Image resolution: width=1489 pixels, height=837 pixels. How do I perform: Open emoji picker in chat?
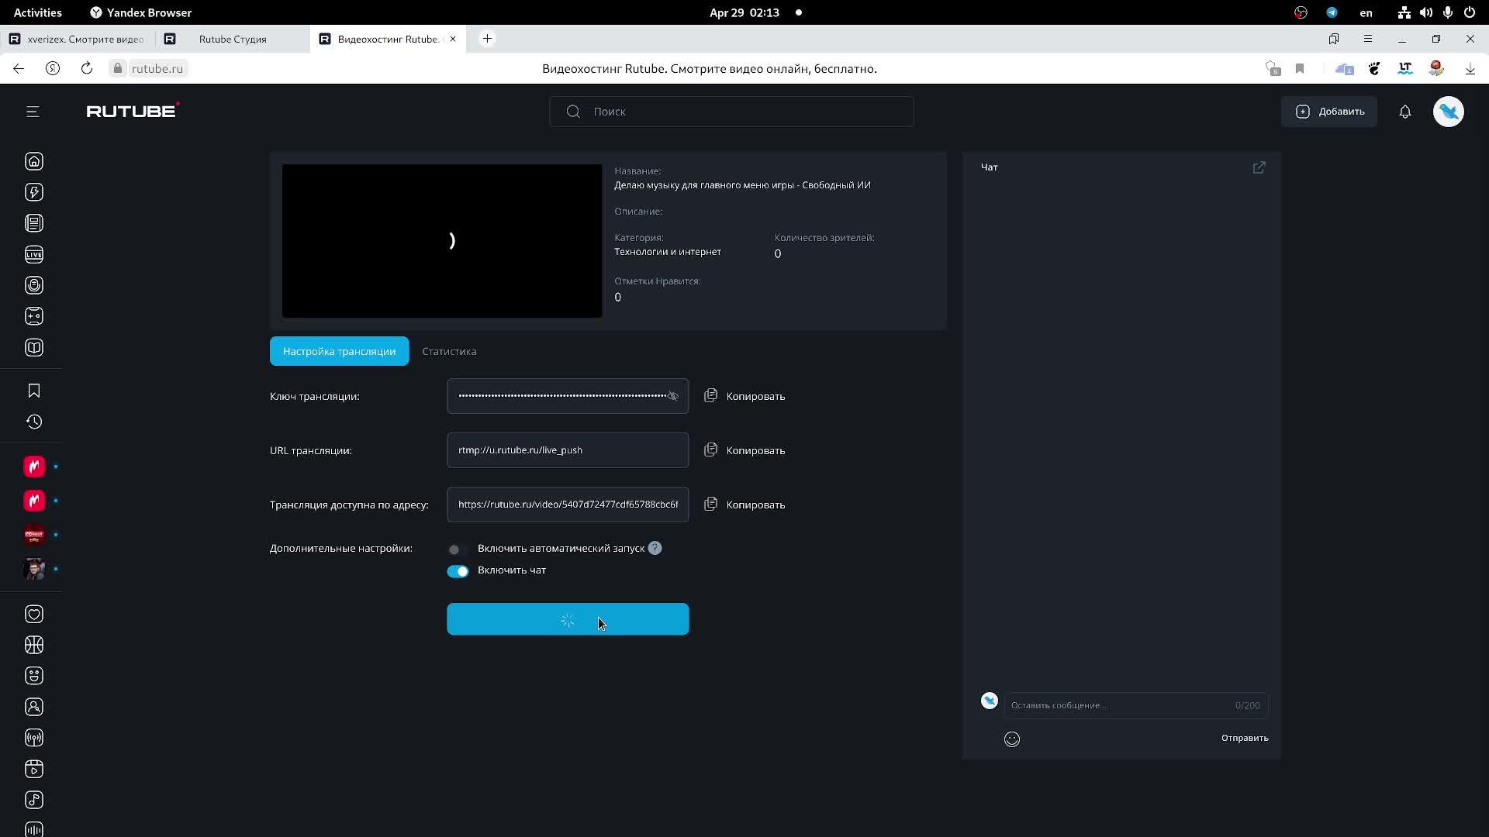[1011, 739]
